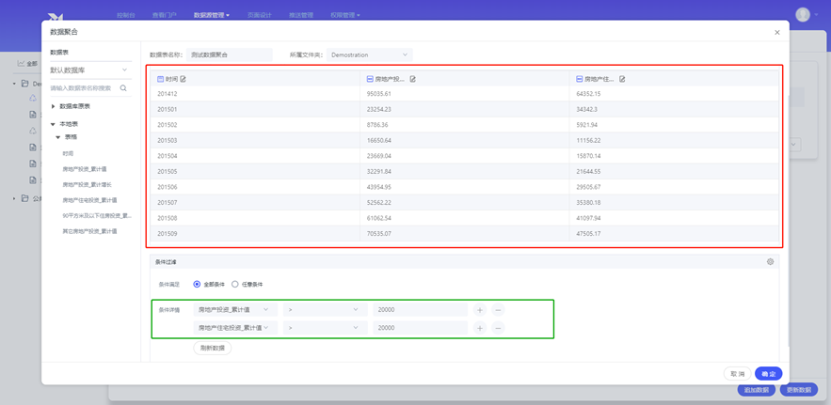Open the 默认数据库 dropdown

click(x=89, y=70)
